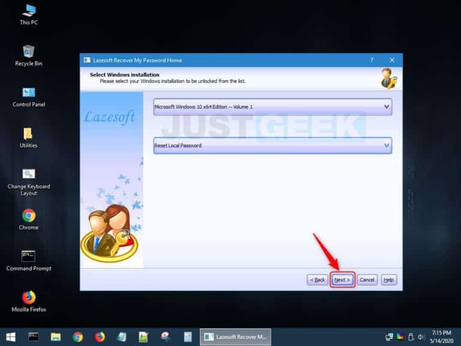Open Help button in the wizard
461x346 pixels.
pos(389,280)
